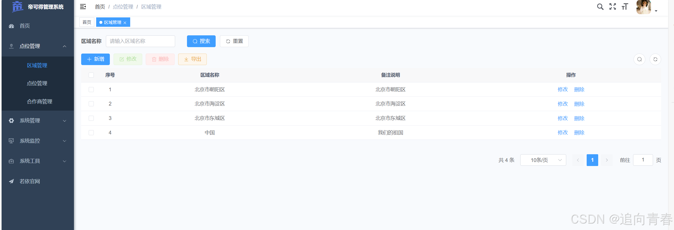Click the monitor icon for 系统监控

pyautogui.click(x=11, y=141)
